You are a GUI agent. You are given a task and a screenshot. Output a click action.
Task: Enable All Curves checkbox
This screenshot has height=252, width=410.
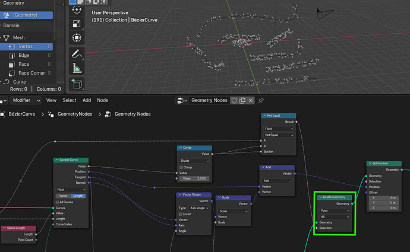click(57, 202)
